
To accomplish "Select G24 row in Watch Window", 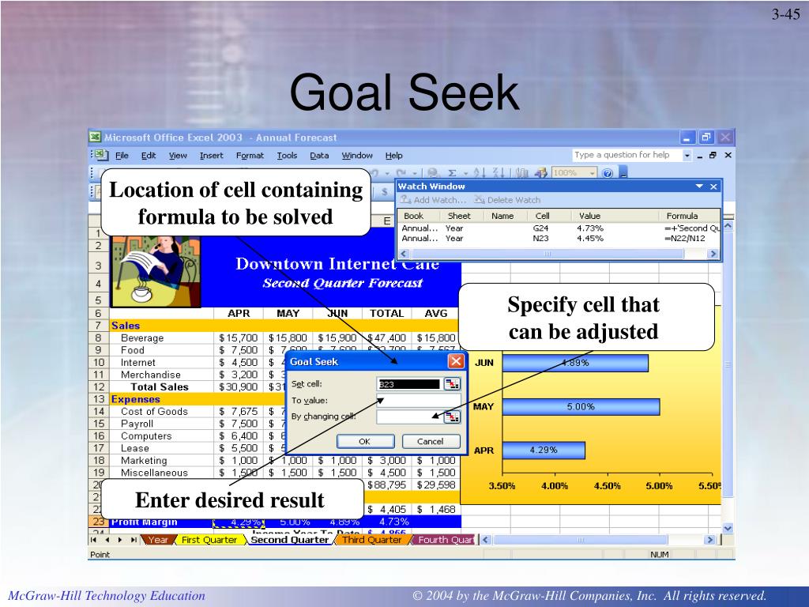I will pos(560,228).
